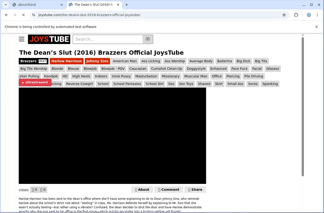Open the Chrome profile icon
The height and width of the screenshot is (213, 324).
(309, 15)
